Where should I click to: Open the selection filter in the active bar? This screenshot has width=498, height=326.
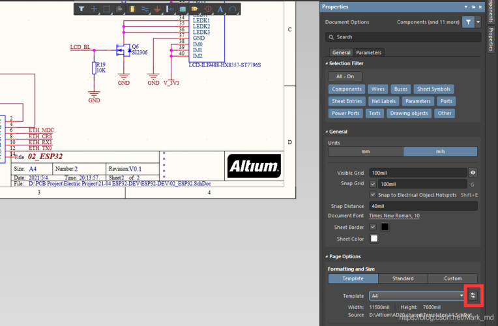81,9
